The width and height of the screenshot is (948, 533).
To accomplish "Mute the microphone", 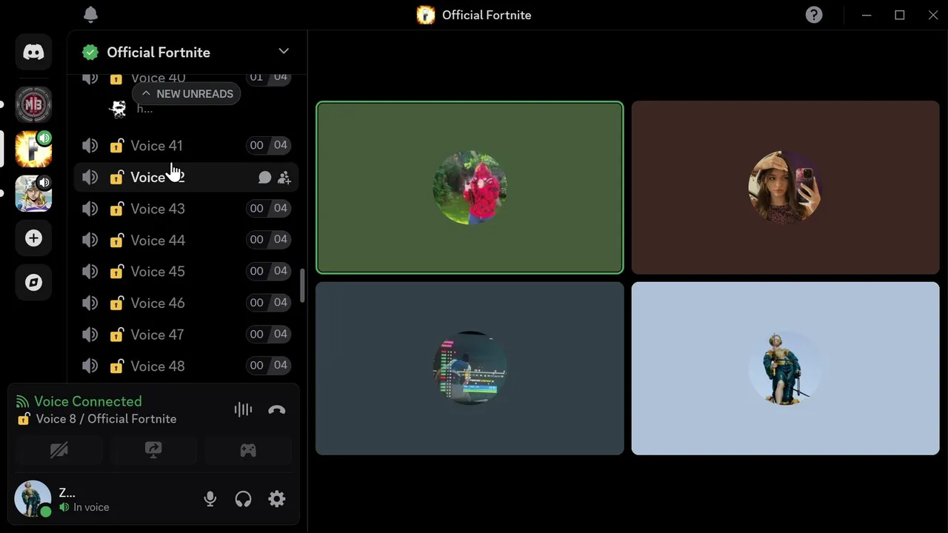I will click(210, 499).
